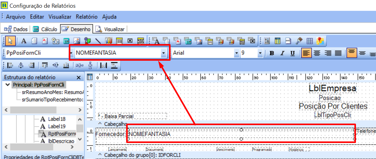This screenshot has width=376, height=159.
Task: Open the Visualizar menu
Action: tap(60, 17)
